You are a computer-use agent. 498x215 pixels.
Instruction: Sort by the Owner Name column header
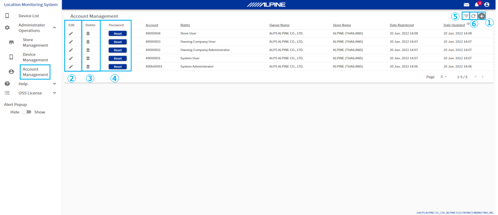pyautogui.click(x=279, y=25)
